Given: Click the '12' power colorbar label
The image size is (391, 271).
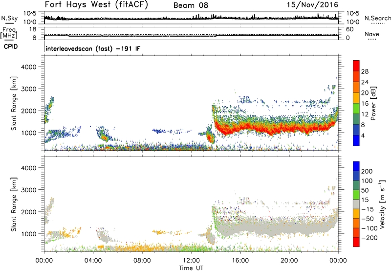Looking at the screenshot, I should point(365,114).
